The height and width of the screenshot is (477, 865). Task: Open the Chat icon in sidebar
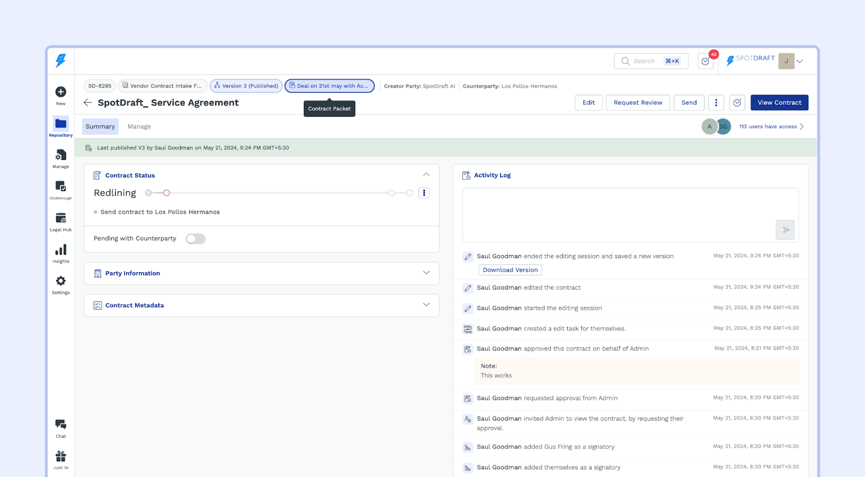61,425
